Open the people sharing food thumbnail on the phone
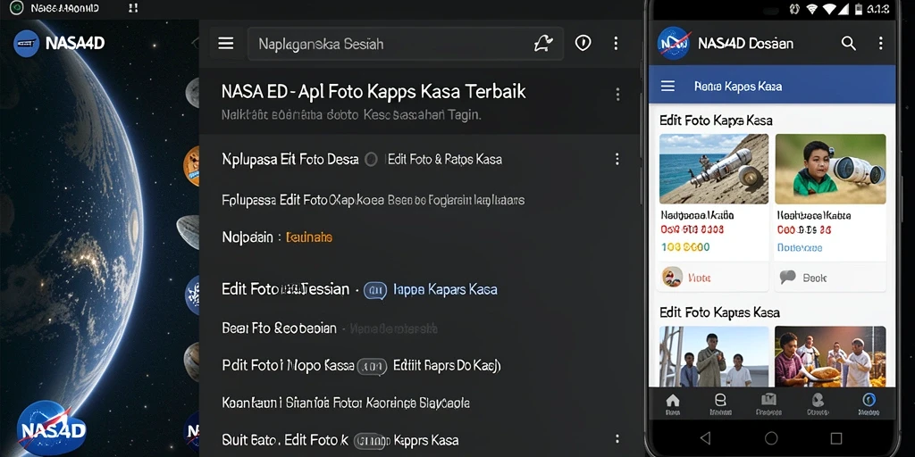The image size is (915, 457). coord(830,357)
